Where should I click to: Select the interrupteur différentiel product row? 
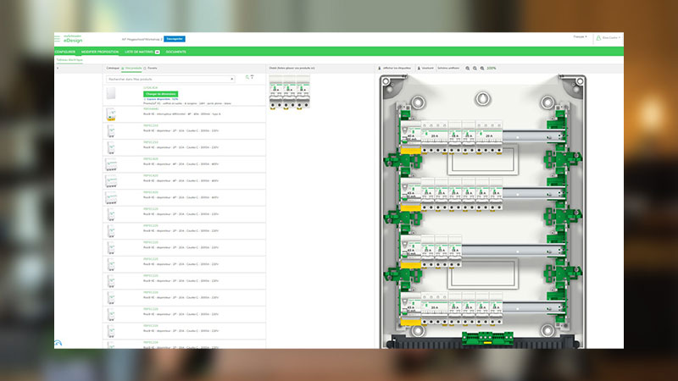185,114
